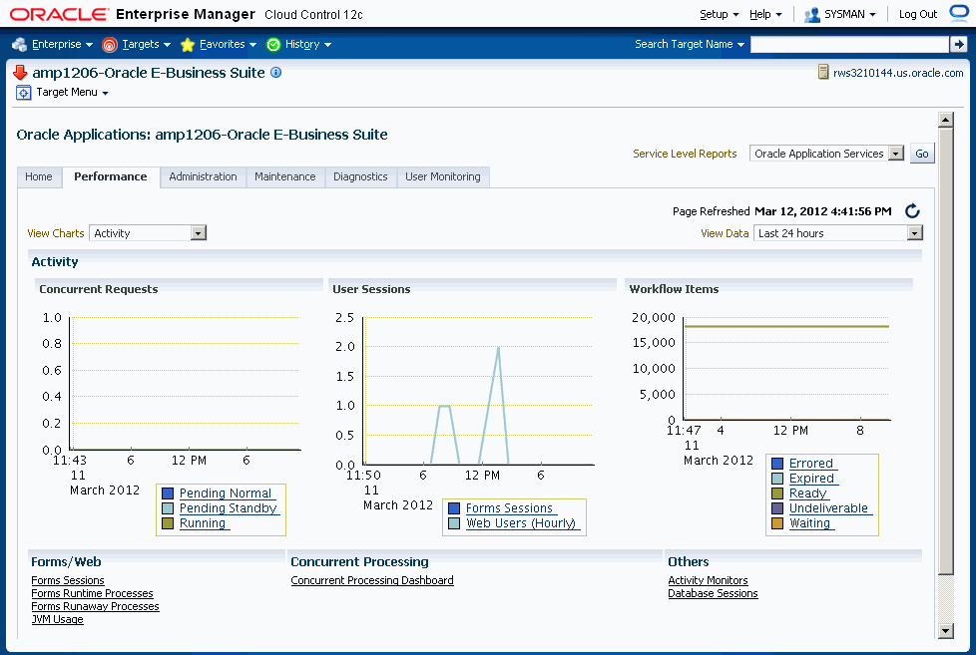Click the page scrollbar up arrow
The image size is (976, 655).
coord(945,120)
